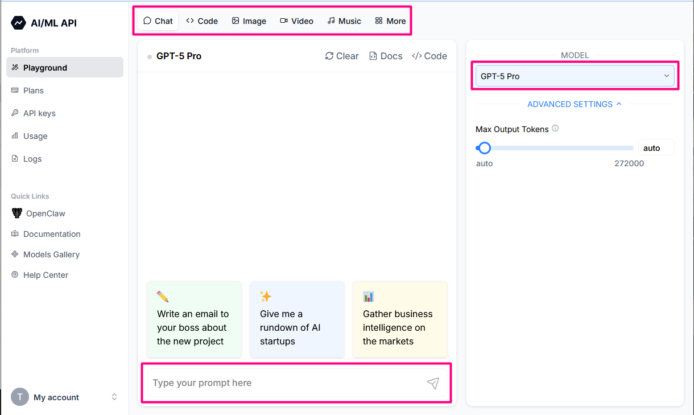Click the auto value box beside slider
Image resolution: width=694 pixels, height=415 pixels.
(x=656, y=148)
